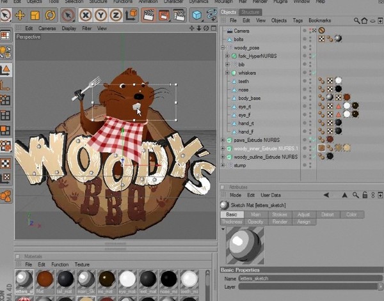Click the Name field containing letters_sketch
This screenshot has width=384, height=301.
[x=310, y=279]
